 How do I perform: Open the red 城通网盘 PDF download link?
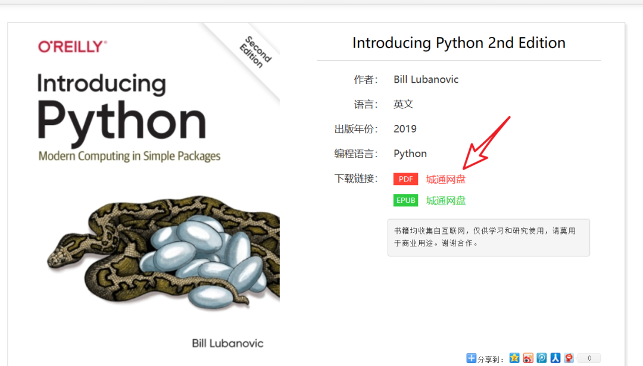click(x=446, y=179)
